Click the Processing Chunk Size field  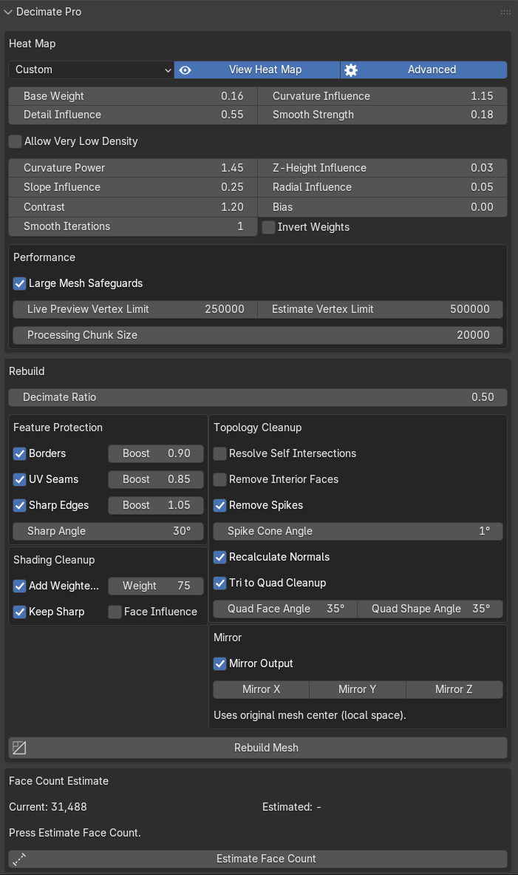coord(258,335)
